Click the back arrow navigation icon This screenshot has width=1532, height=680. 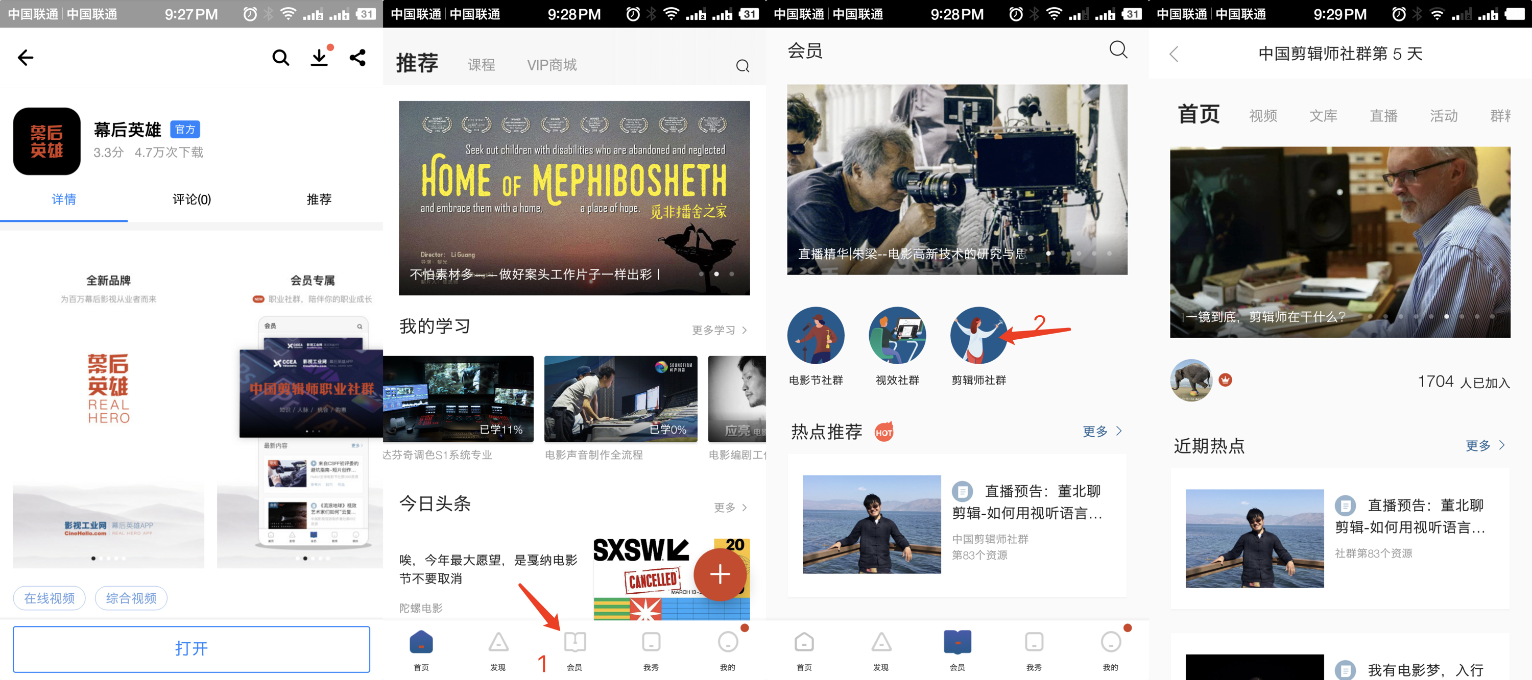27,56
